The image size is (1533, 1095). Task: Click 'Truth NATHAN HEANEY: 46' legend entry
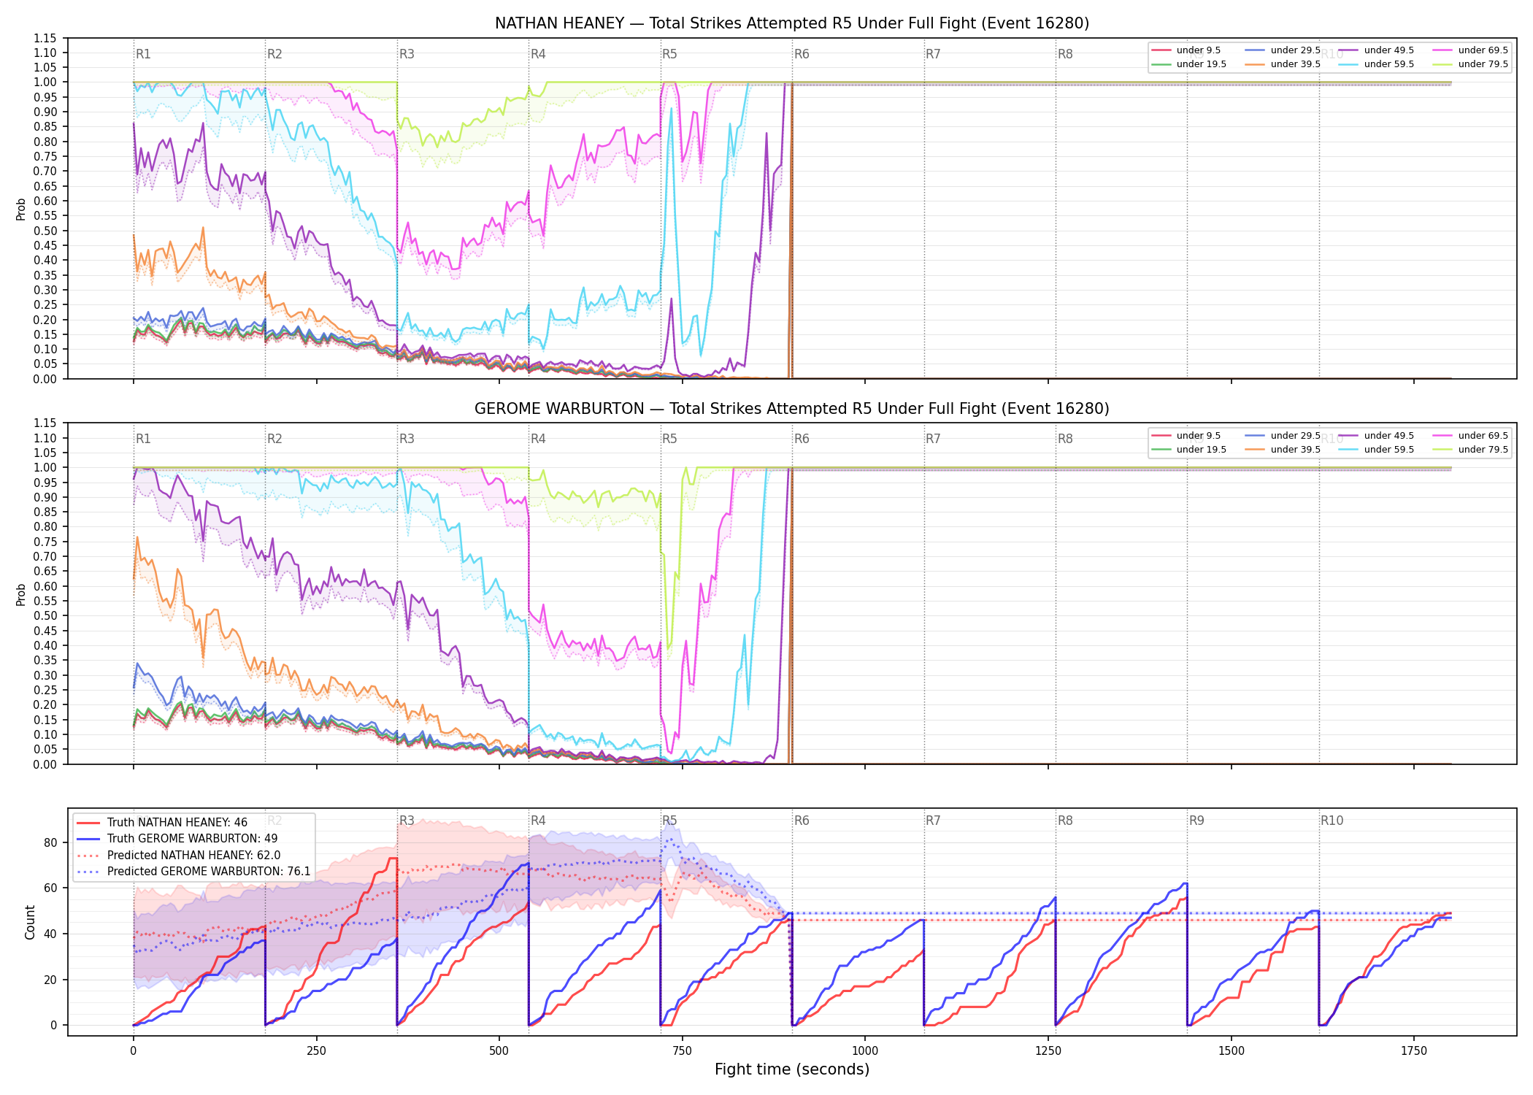[x=162, y=823]
